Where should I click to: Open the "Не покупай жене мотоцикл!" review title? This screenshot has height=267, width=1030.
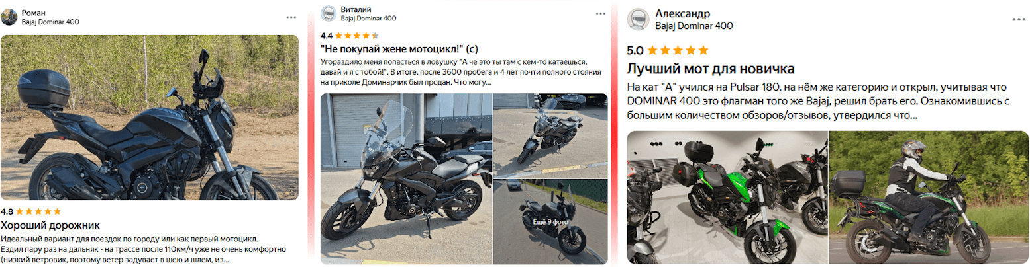tap(399, 49)
